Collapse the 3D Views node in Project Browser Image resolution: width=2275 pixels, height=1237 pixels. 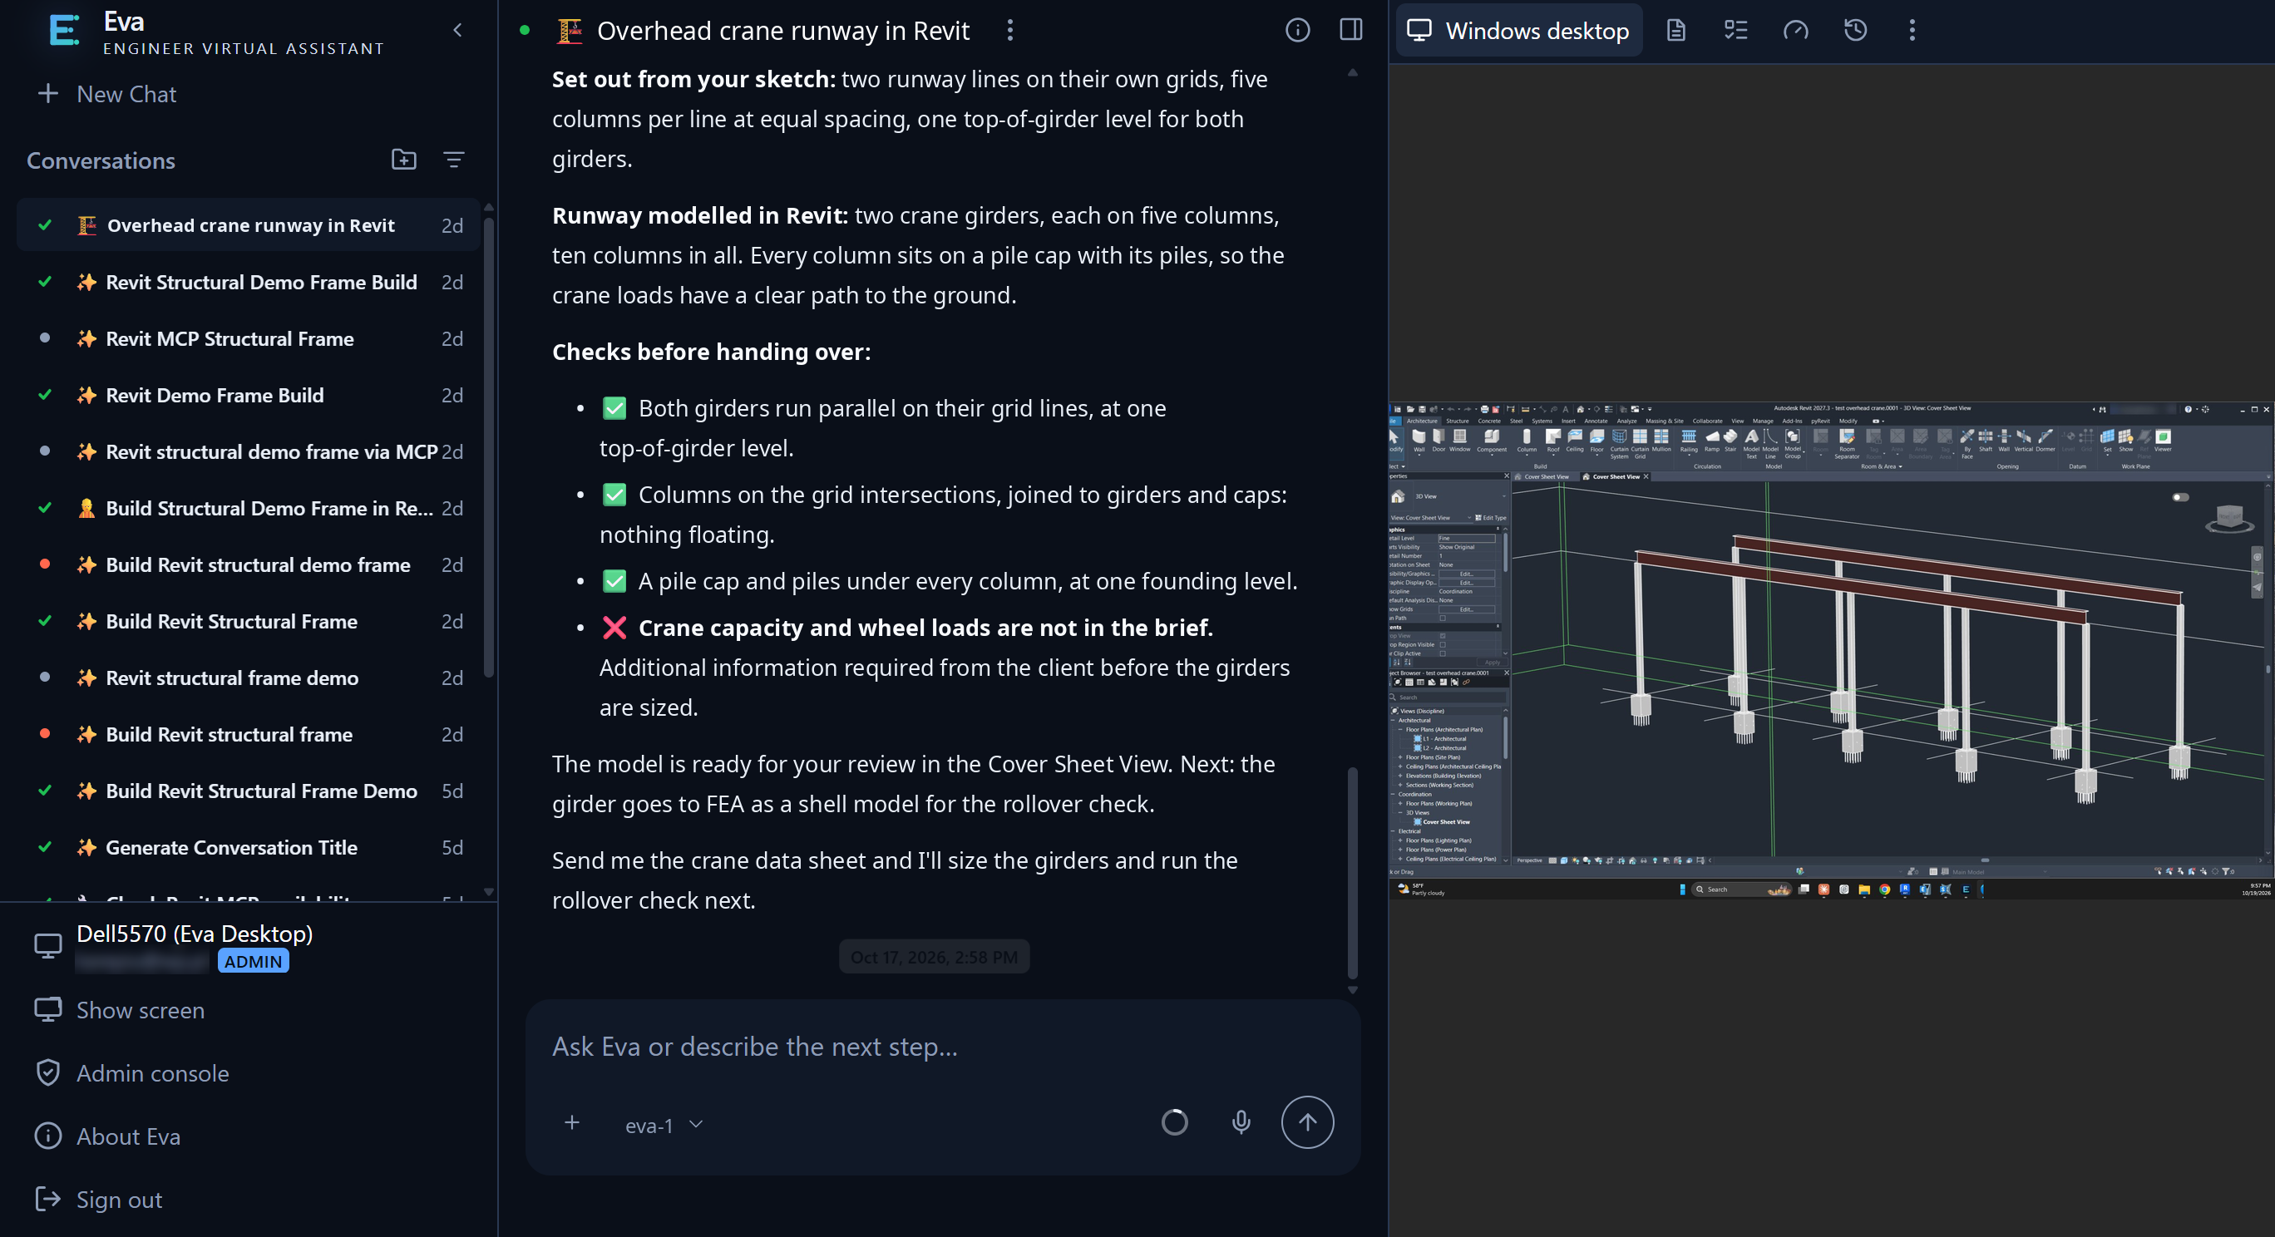click(1399, 812)
